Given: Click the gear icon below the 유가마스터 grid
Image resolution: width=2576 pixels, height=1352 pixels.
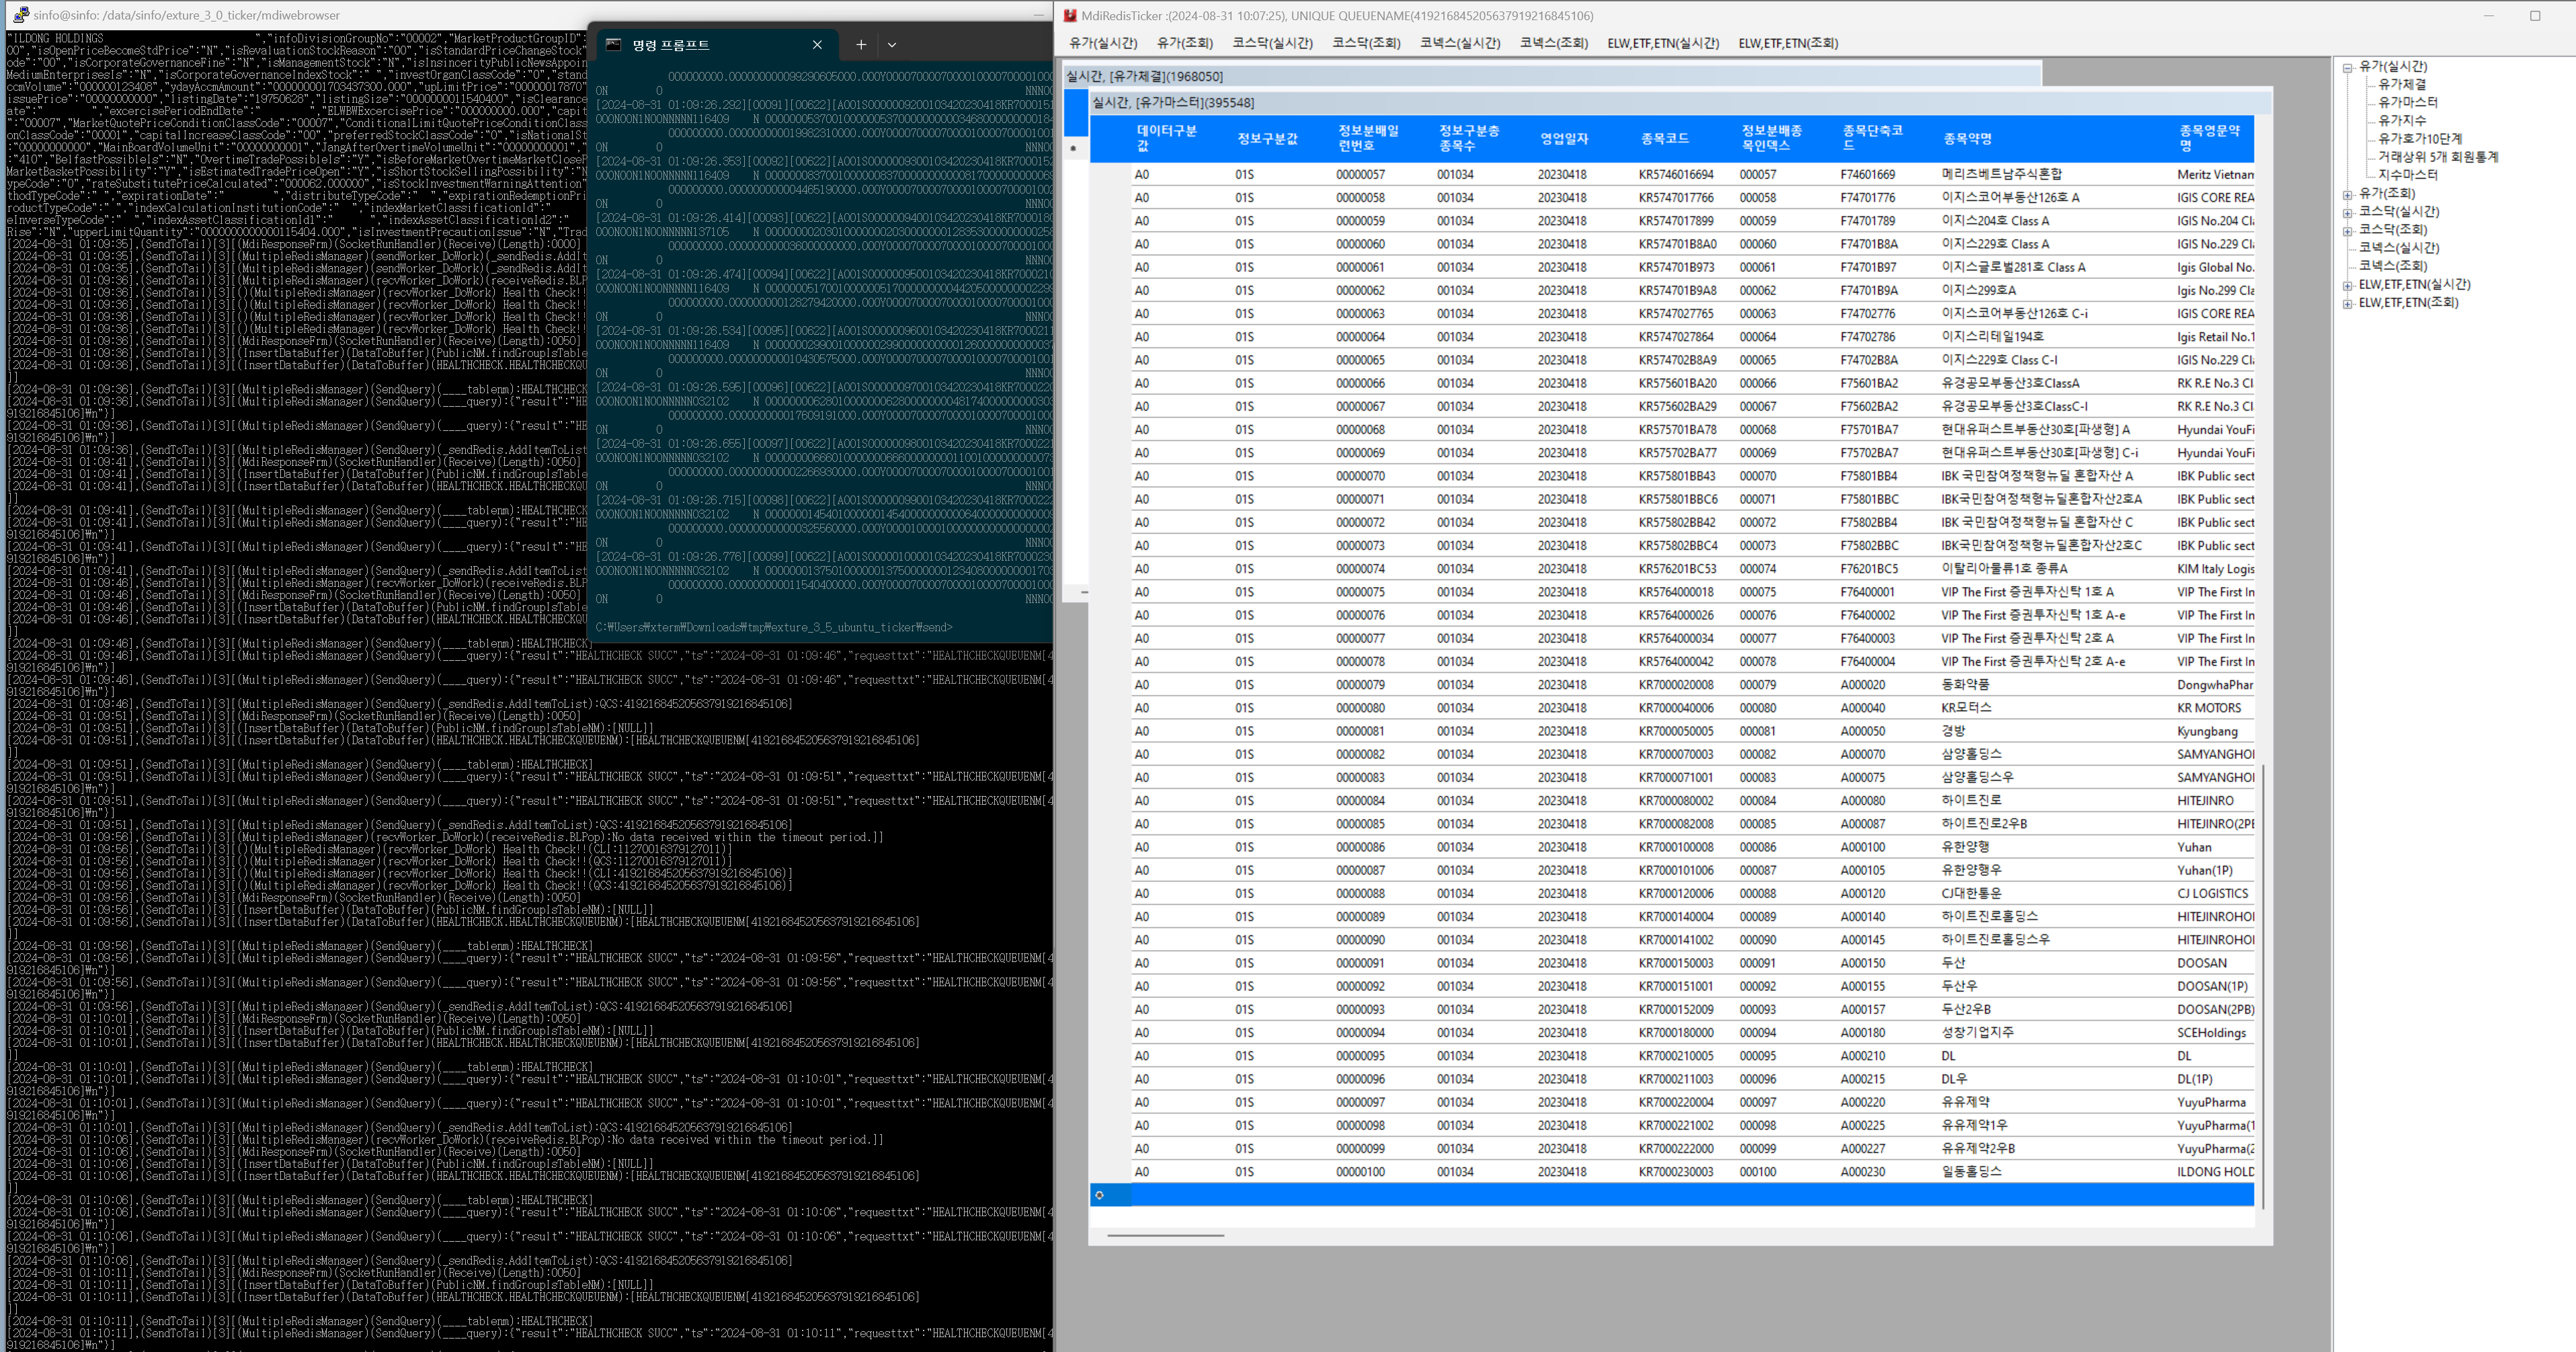Looking at the screenshot, I should (1100, 1195).
